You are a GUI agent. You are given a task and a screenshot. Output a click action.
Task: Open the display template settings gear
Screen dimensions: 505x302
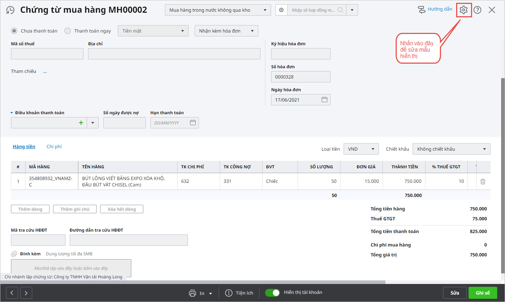[464, 10]
